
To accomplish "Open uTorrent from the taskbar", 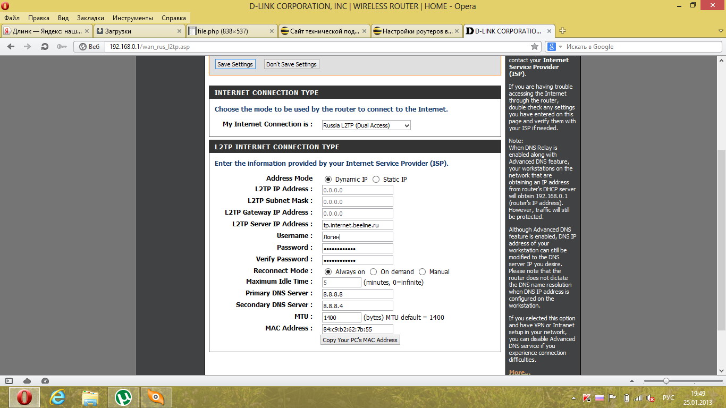I will click(123, 397).
